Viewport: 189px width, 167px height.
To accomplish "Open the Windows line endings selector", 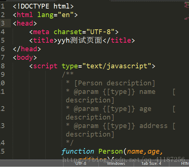I will tap(116, 163).
